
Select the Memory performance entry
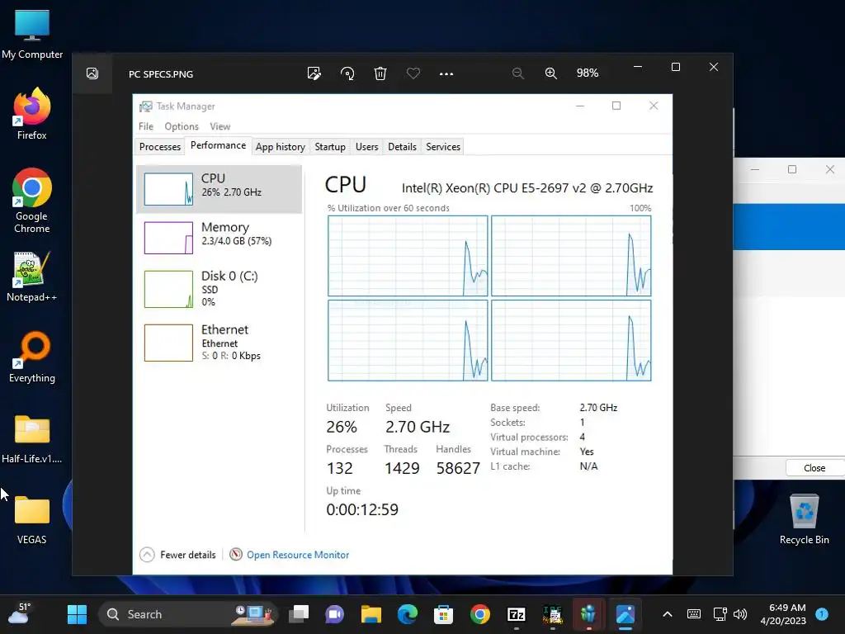[219, 238]
